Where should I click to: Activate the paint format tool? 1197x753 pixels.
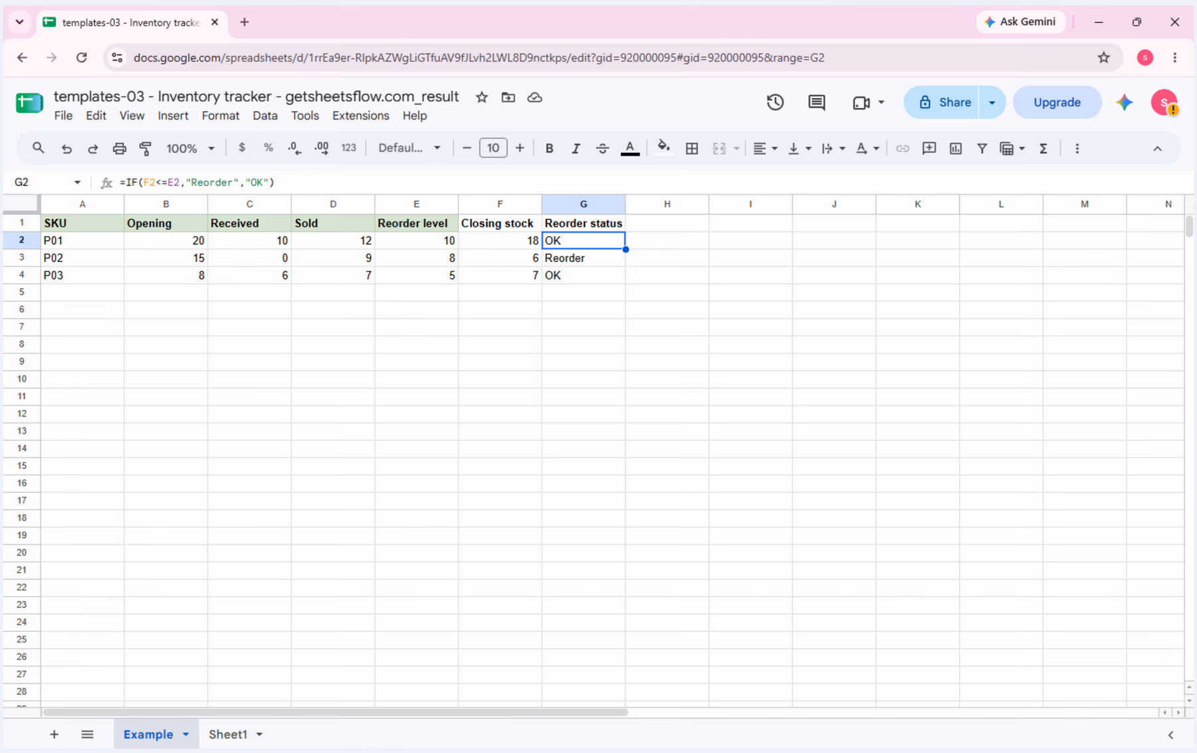click(146, 148)
